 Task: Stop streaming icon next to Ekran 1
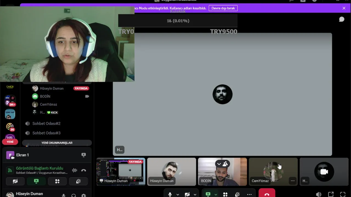click(x=84, y=155)
